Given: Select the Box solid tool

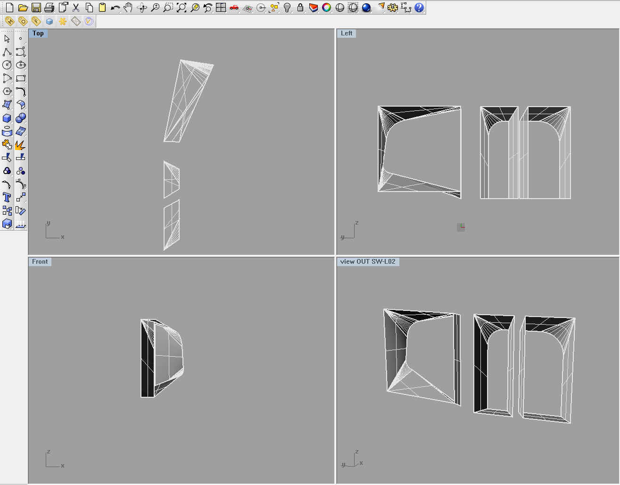Looking at the screenshot, I should [7, 118].
